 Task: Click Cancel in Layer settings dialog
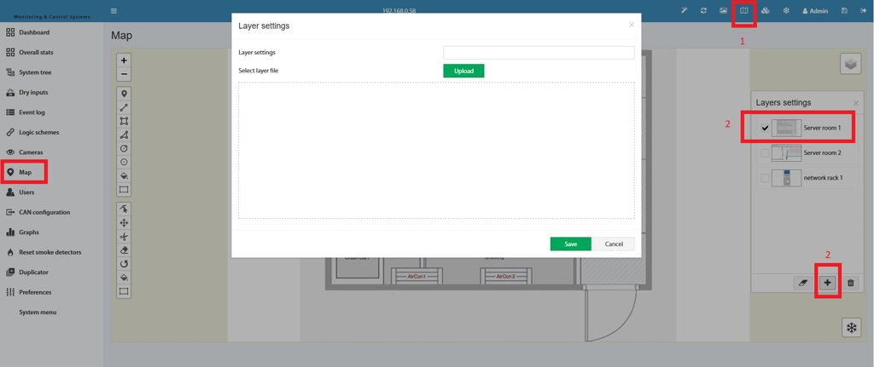point(614,244)
